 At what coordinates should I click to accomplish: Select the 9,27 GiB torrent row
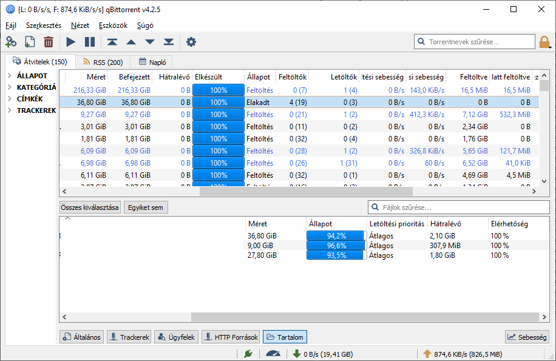(x=299, y=115)
